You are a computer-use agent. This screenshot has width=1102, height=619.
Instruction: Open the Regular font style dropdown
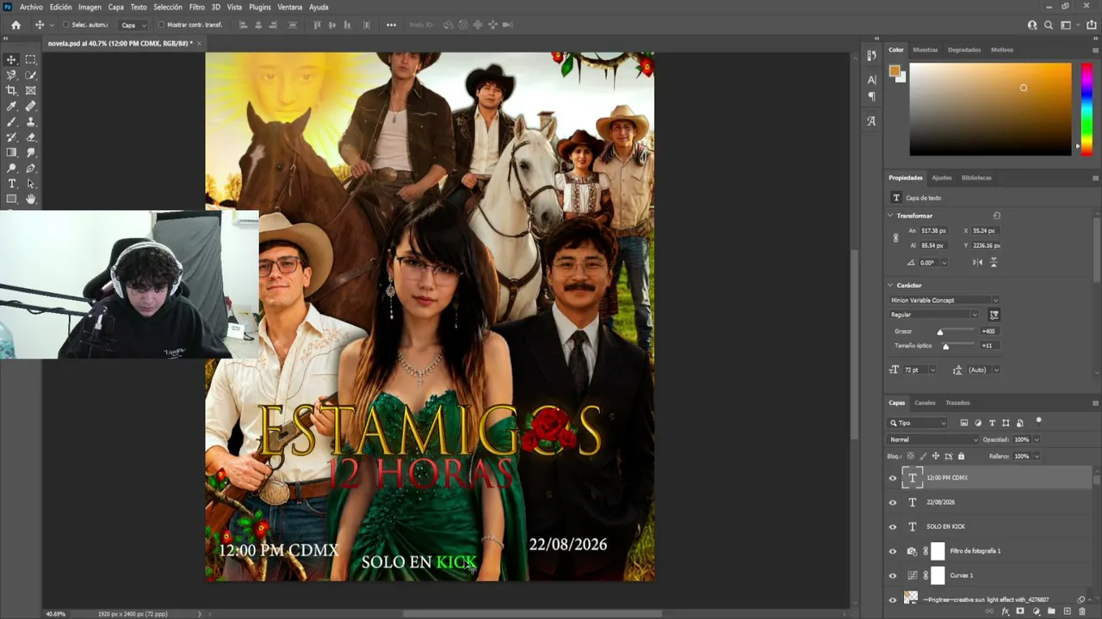[x=934, y=315]
